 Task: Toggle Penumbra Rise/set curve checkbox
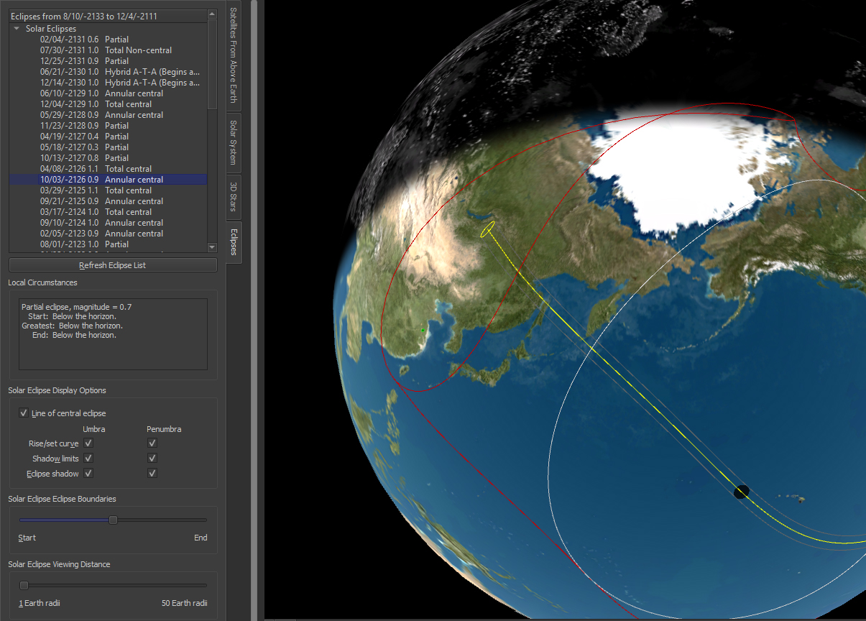(x=152, y=443)
